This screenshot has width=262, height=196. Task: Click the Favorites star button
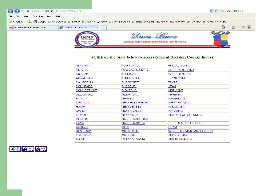click(16, 22)
